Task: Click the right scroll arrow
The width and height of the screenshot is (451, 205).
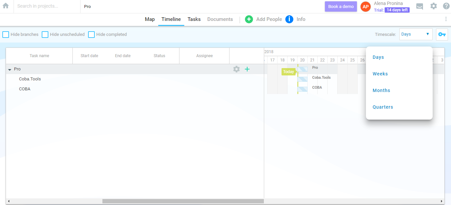Action: coord(442,201)
